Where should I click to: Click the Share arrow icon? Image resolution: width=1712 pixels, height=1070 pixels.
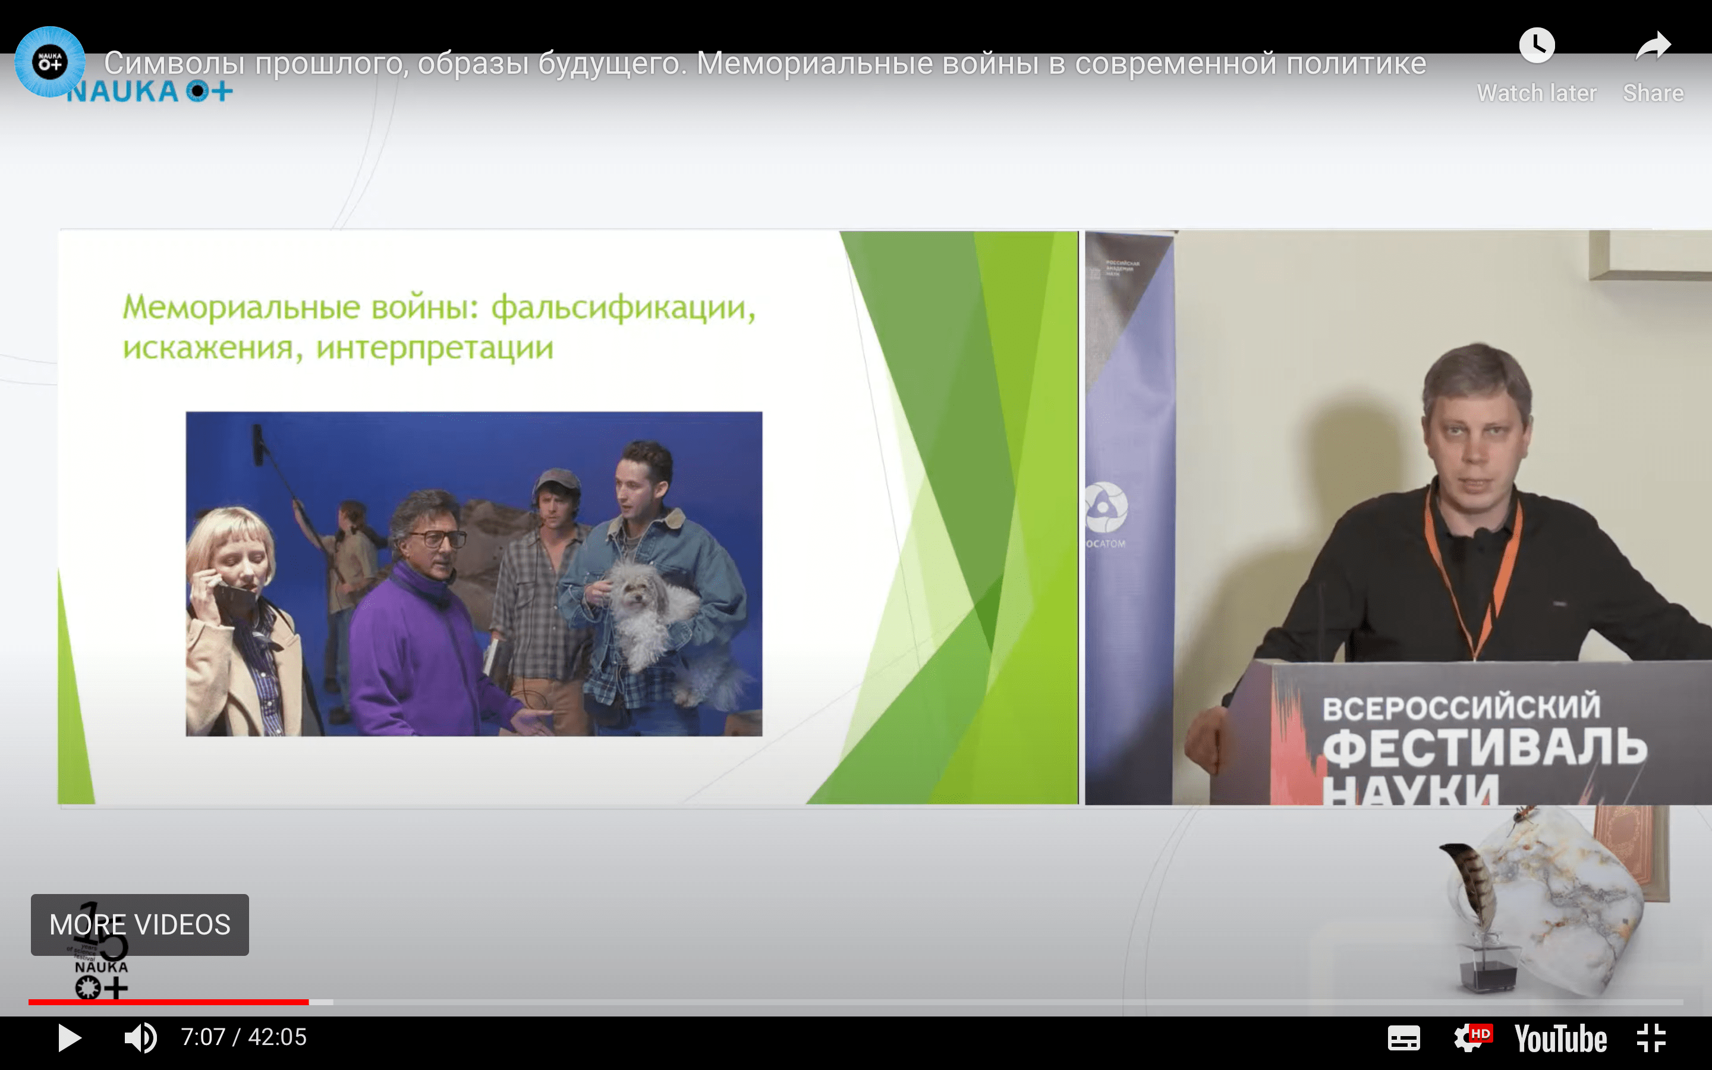[x=1653, y=46]
